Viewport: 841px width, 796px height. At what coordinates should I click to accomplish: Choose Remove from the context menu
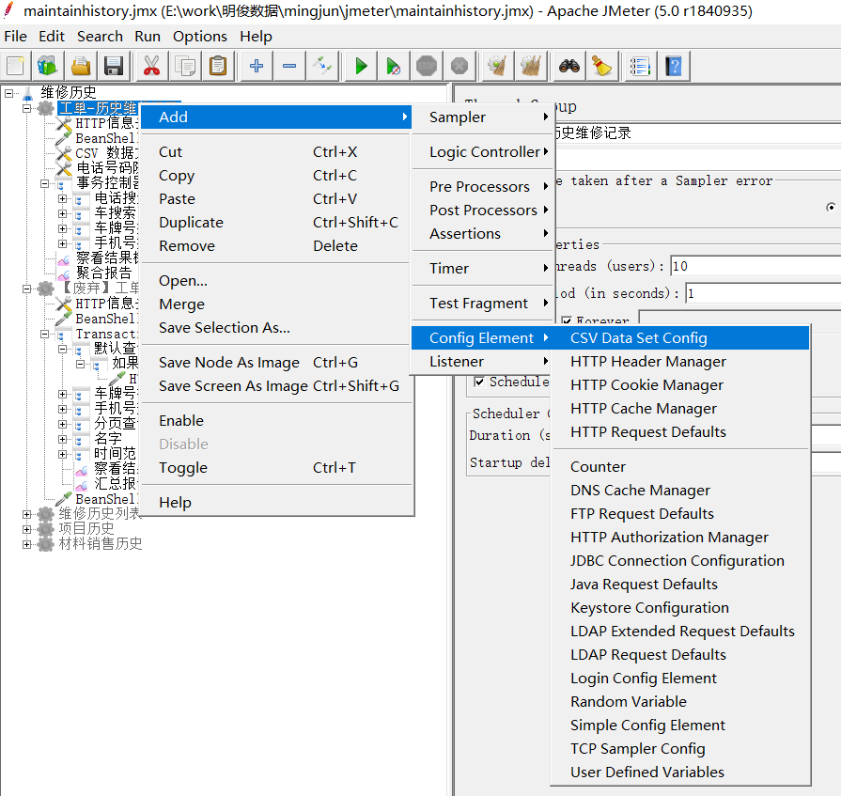(277, 245)
